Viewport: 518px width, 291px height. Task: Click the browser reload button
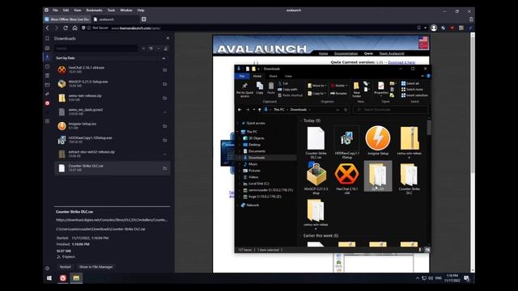pos(66,28)
